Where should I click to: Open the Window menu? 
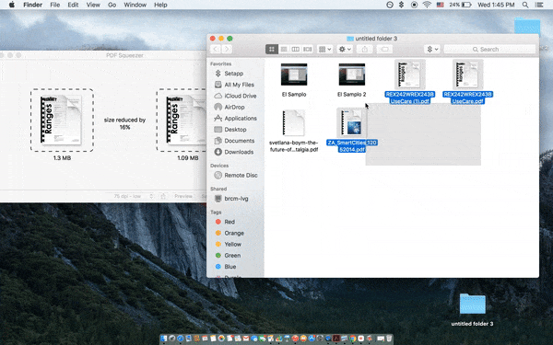coord(135,5)
